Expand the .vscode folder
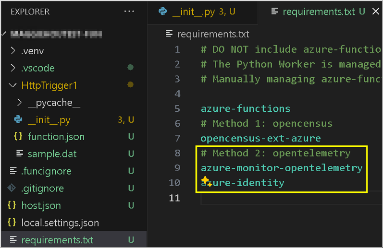 point(13,68)
